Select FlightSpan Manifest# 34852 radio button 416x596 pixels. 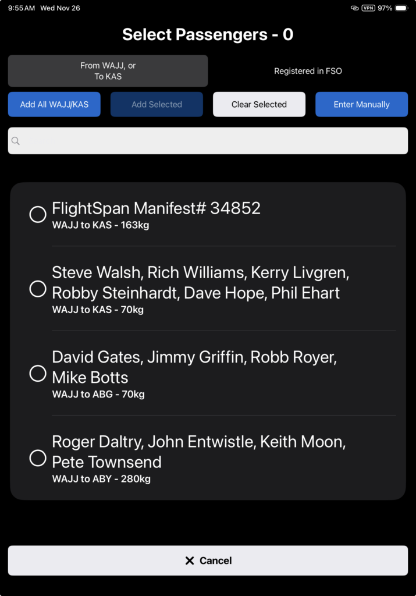click(38, 215)
